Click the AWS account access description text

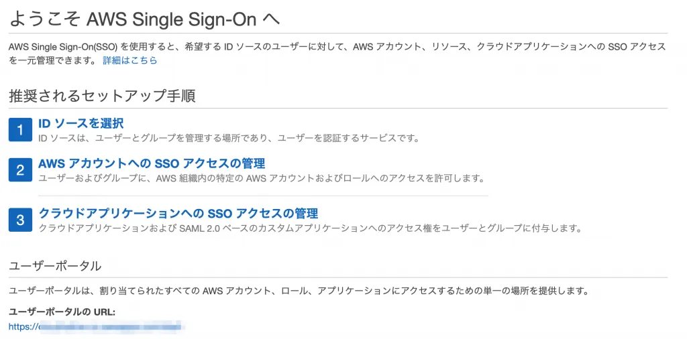click(260, 178)
